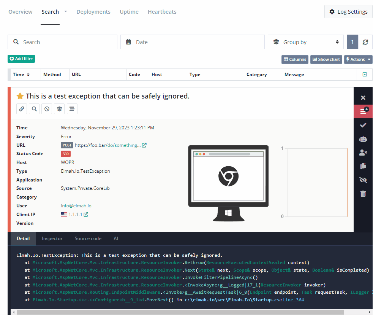Click the Type column header
Image resolution: width=373 pixels, height=315 pixels.
tap(215, 75)
